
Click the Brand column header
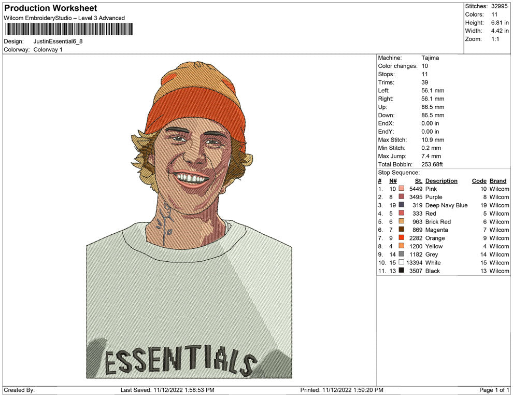point(498,181)
